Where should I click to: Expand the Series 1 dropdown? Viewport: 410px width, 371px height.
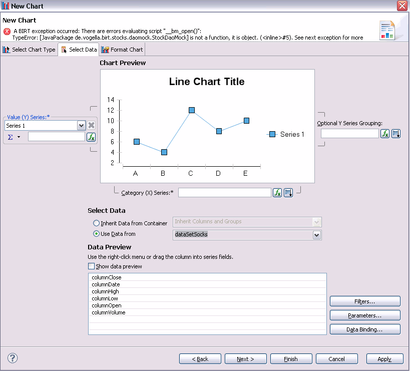(x=81, y=126)
